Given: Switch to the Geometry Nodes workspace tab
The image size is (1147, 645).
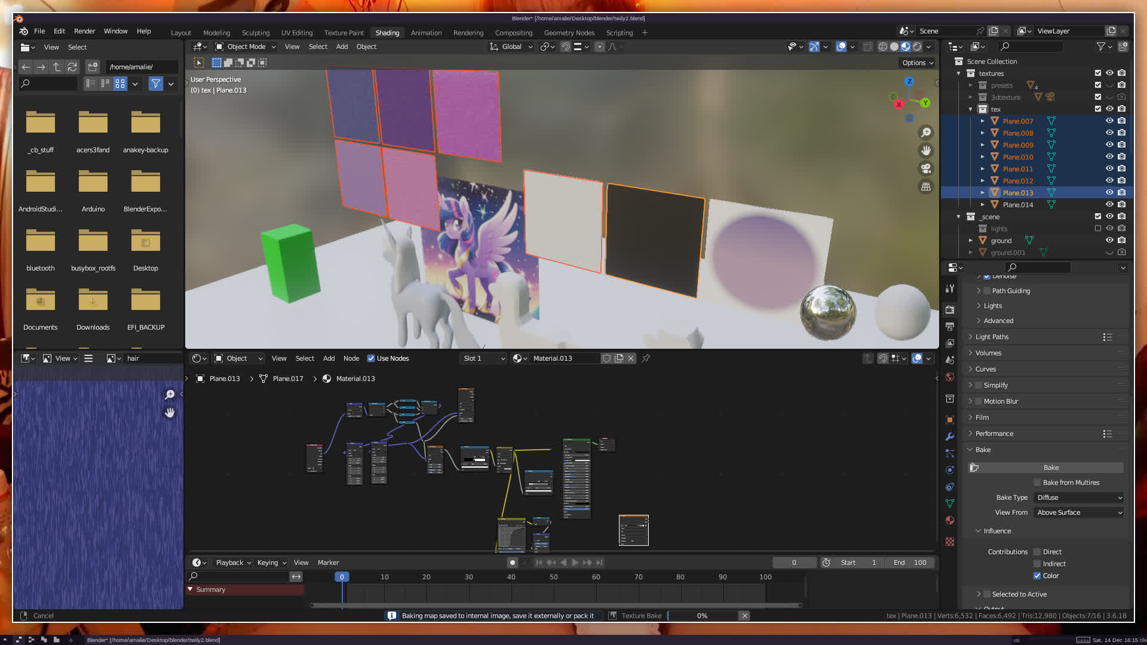Looking at the screenshot, I should pos(569,33).
